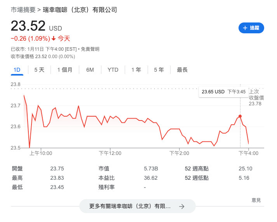Click the 下午2:00 axis label
This screenshot has height=222, width=277.
tap(179, 153)
